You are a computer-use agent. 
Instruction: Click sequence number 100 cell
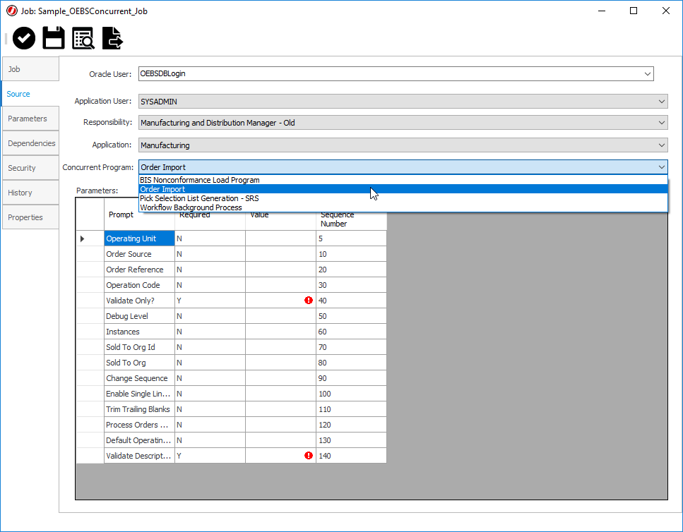pos(351,394)
